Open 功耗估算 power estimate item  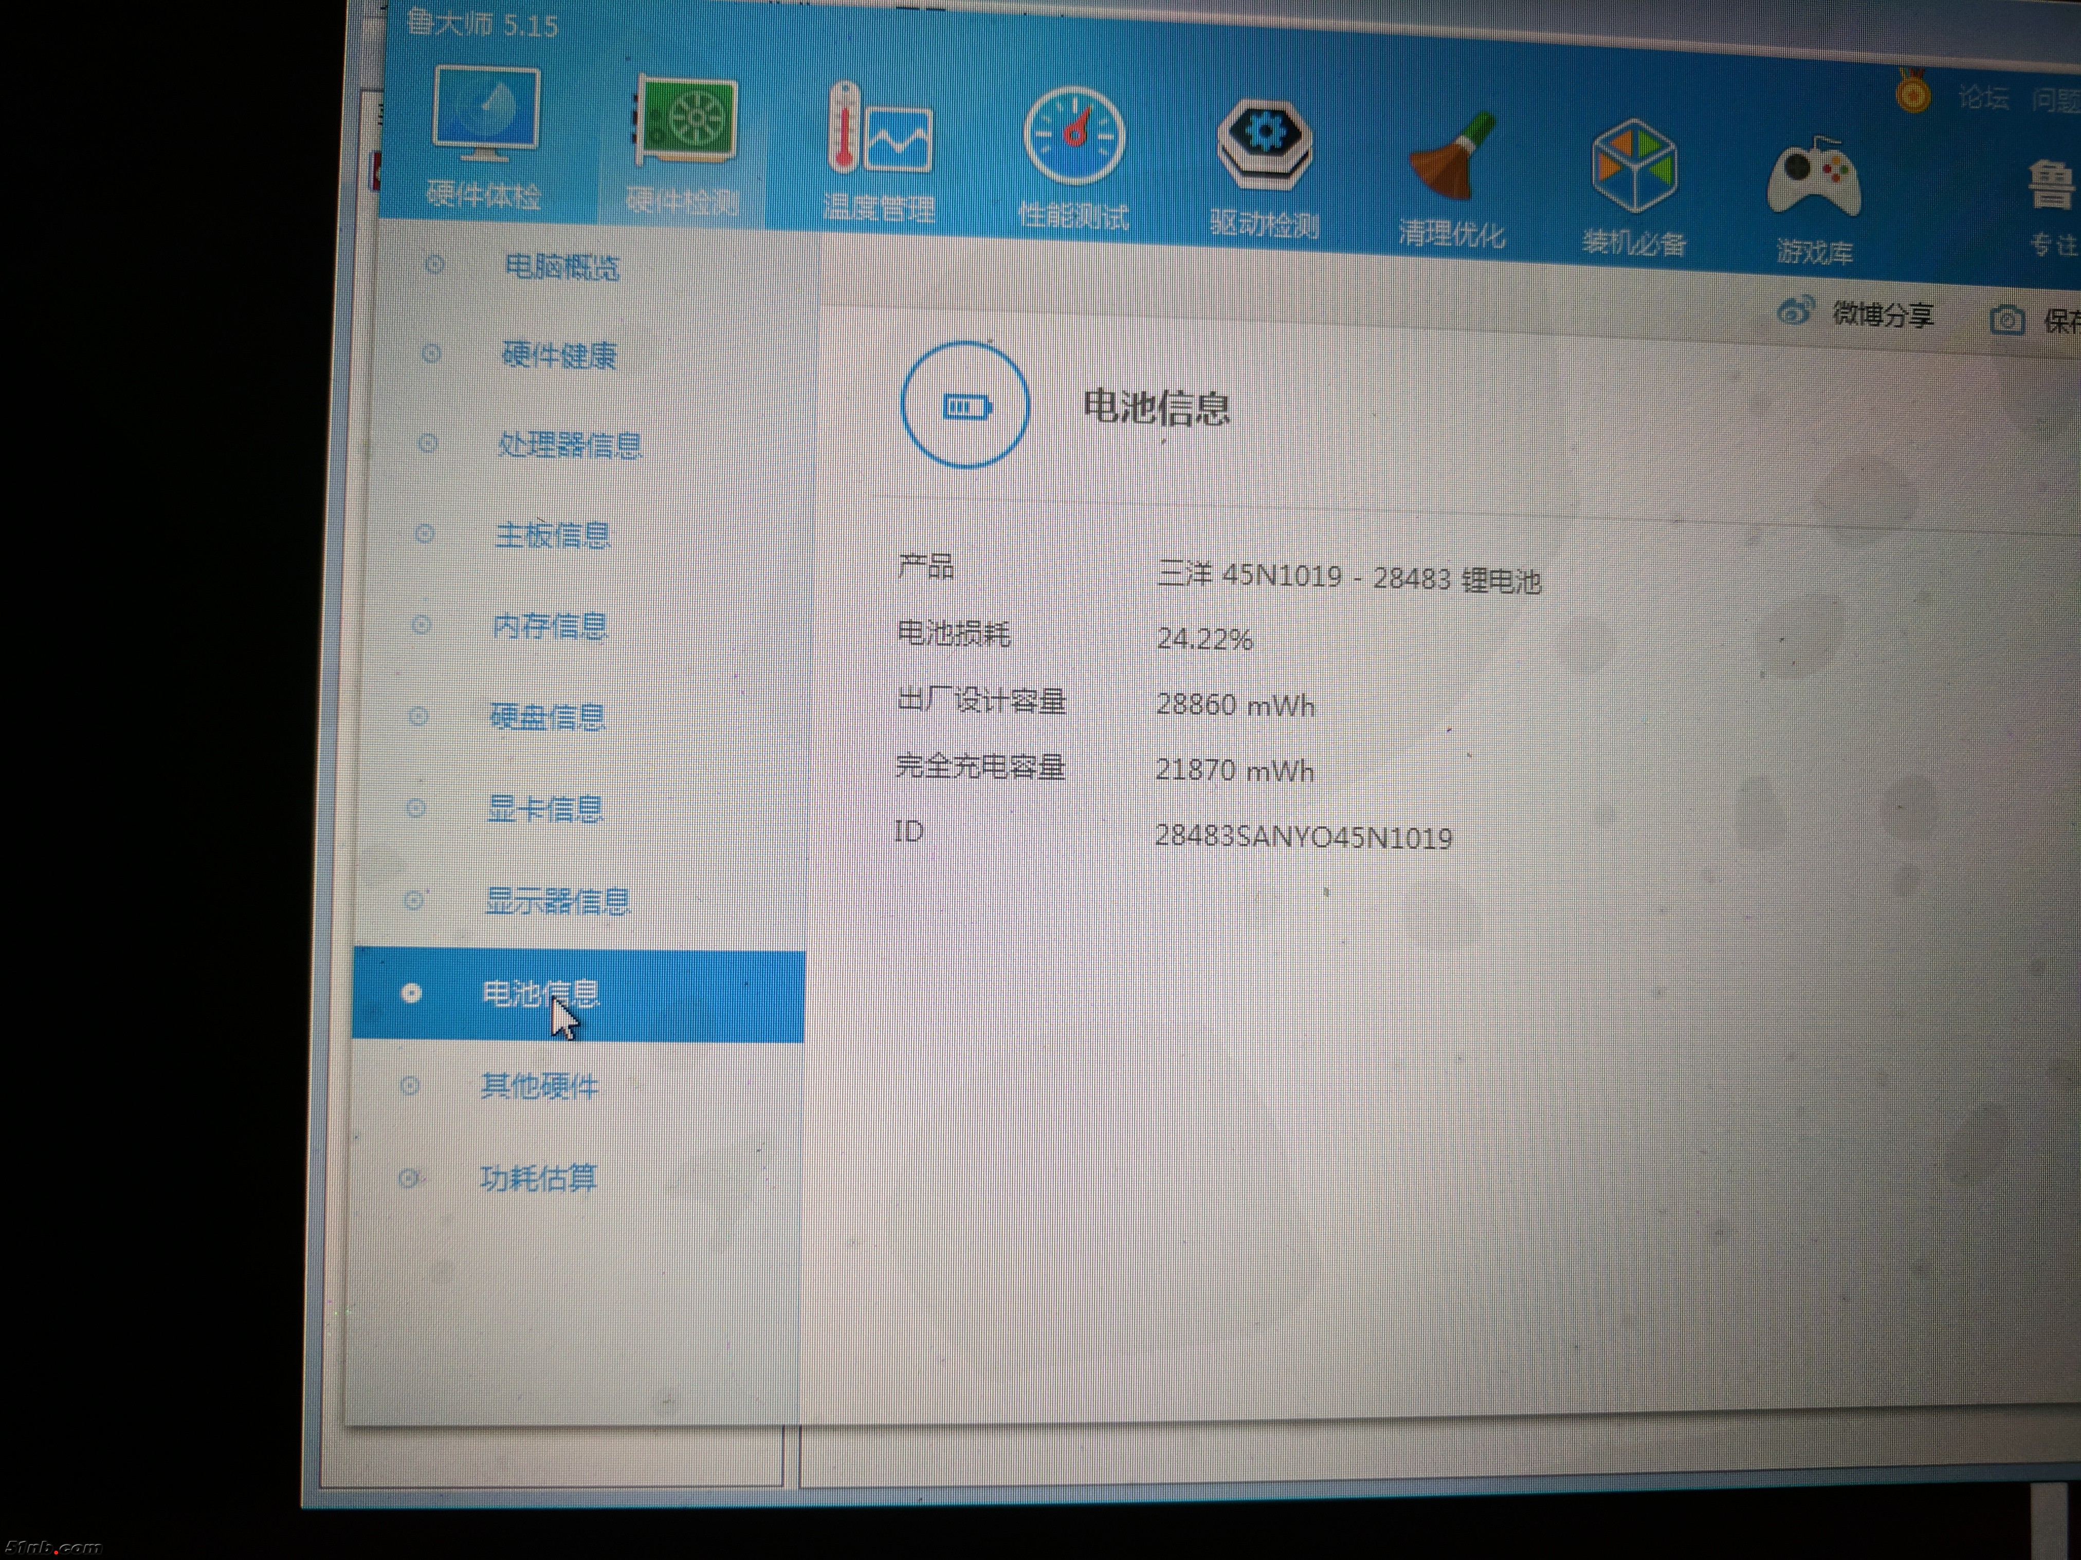coord(538,1178)
